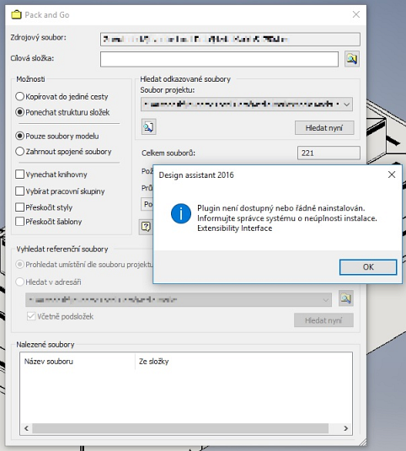Viewport: 406px width, 451px height.
Task: Close the Design assistant 2016 dialog
Action: point(392,174)
